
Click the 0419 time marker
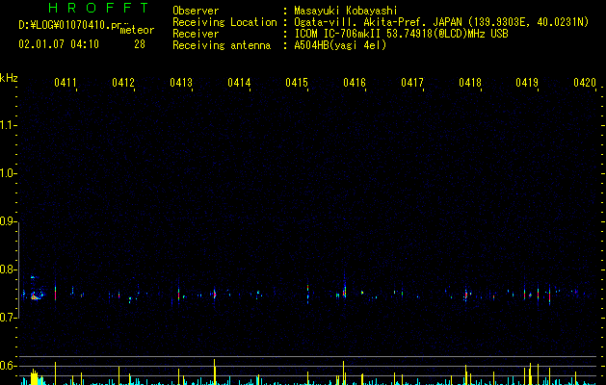(x=527, y=83)
